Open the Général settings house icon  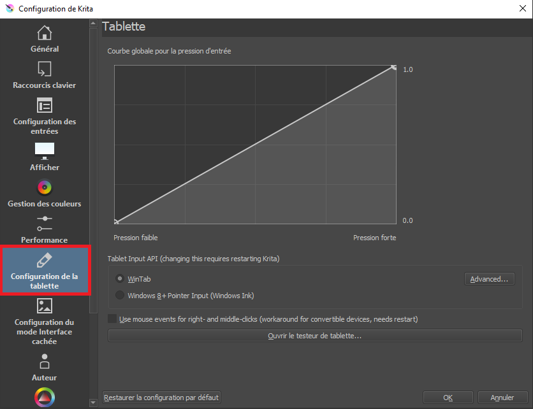pyautogui.click(x=45, y=33)
